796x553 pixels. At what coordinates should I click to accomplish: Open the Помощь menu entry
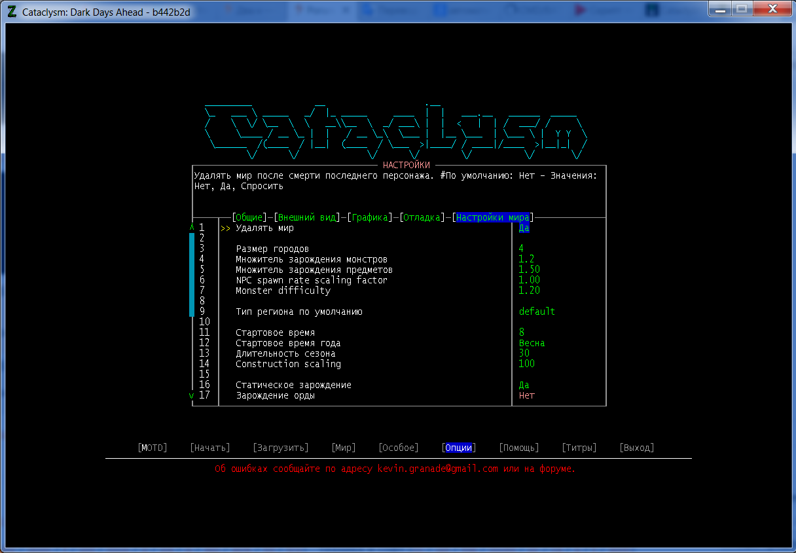[x=519, y=448]
